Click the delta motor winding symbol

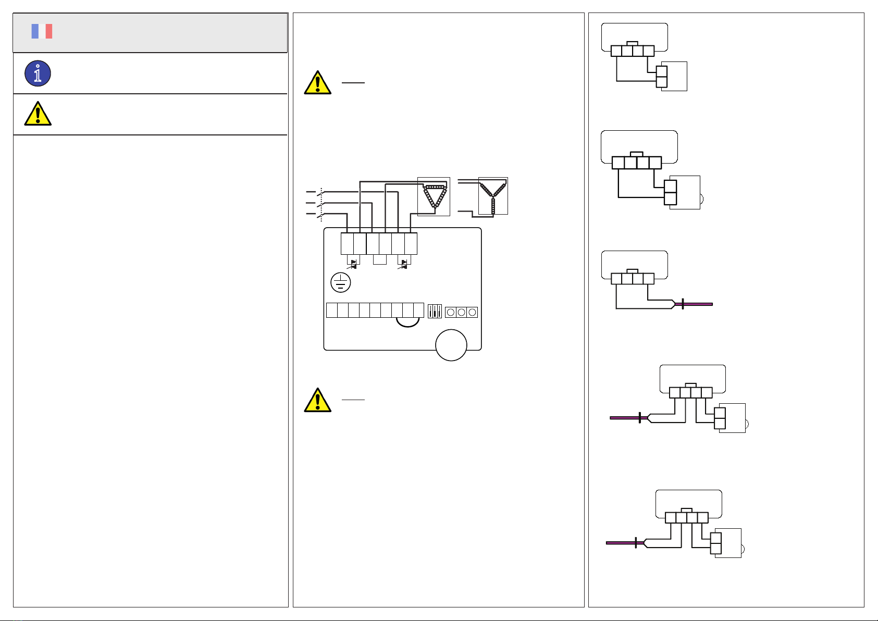click(434, 196)
